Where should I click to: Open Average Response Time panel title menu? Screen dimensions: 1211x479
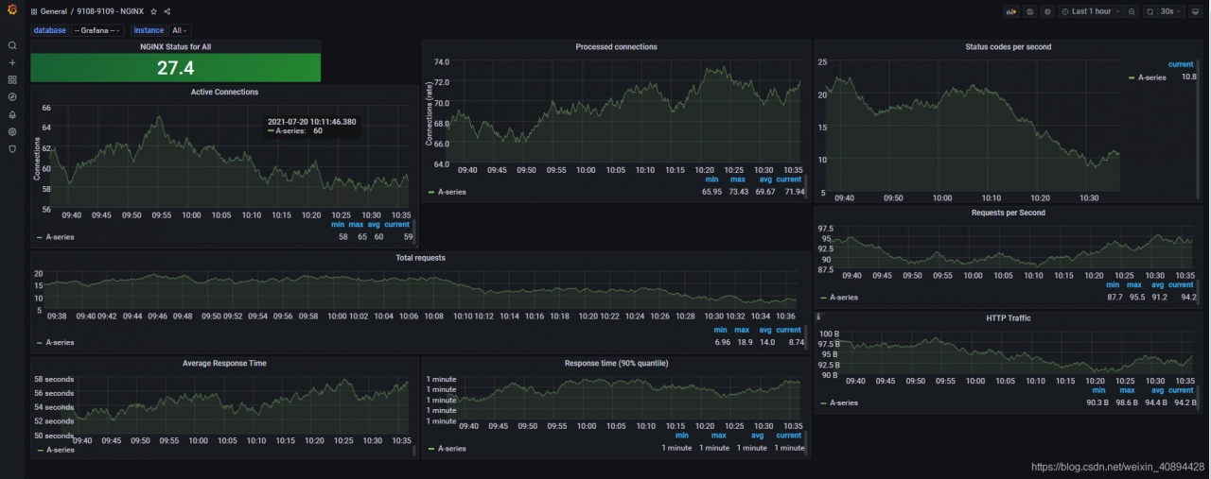(x=224, y=363)
